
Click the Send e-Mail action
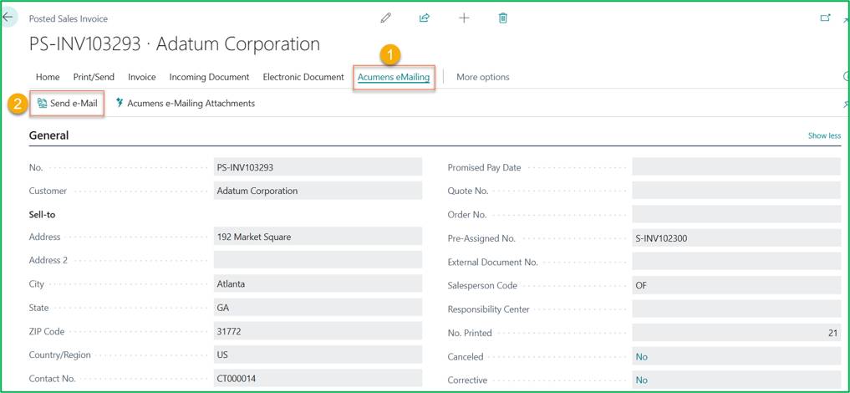(x=67, y=103)
